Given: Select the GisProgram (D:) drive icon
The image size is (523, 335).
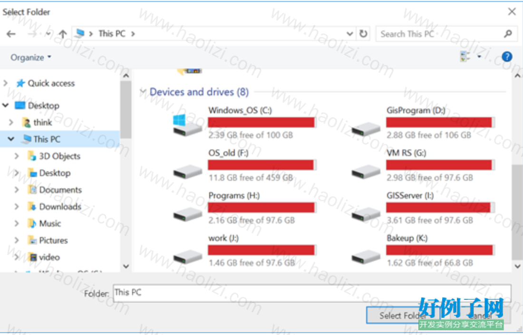Looking at the screenshot, I should tap(366, 128).
